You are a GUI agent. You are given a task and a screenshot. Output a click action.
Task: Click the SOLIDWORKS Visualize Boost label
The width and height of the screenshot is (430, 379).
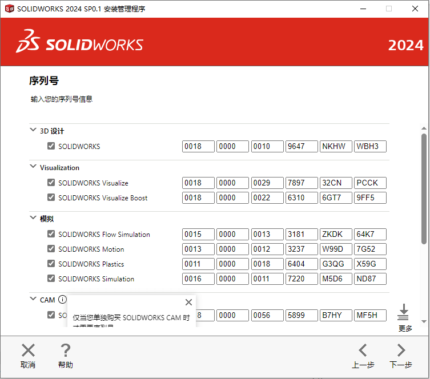coord(103,197)
